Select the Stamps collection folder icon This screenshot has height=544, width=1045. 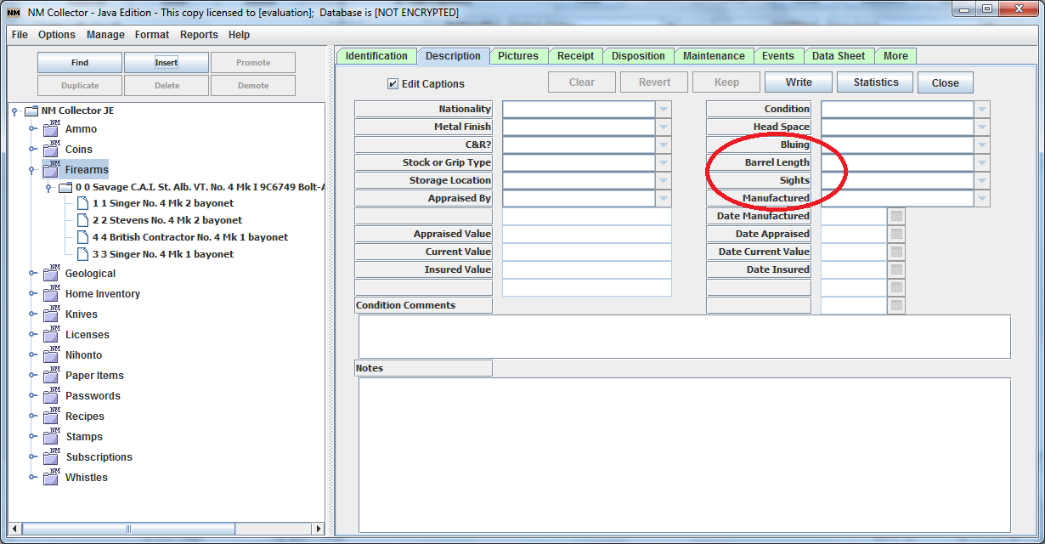pyautogui.click(x=50, y=436)
